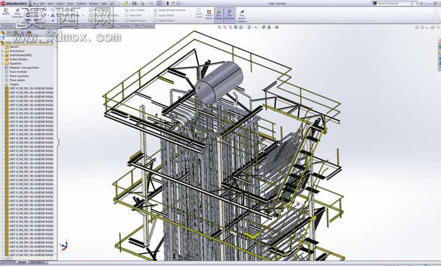Image resolution: width=441 pixels, height=266 pixels.
Task: Click Zoom to Fit in view toolbar
Action: point(220,27)
